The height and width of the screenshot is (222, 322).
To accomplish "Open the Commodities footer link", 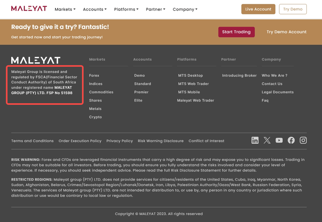I will 101,92.
